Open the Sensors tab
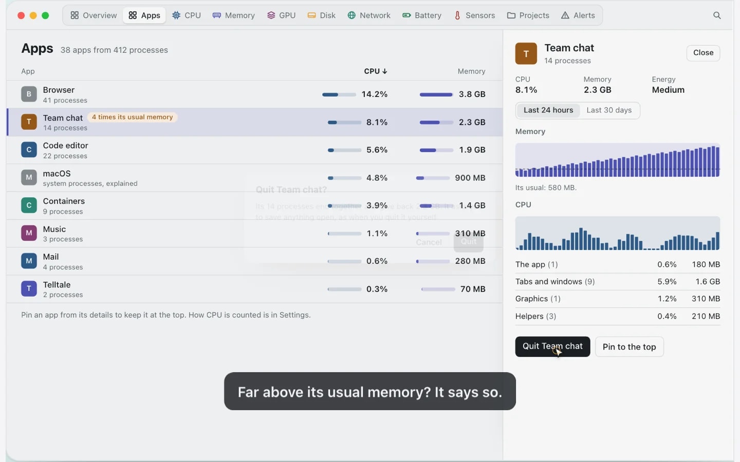 pos(474,15)
